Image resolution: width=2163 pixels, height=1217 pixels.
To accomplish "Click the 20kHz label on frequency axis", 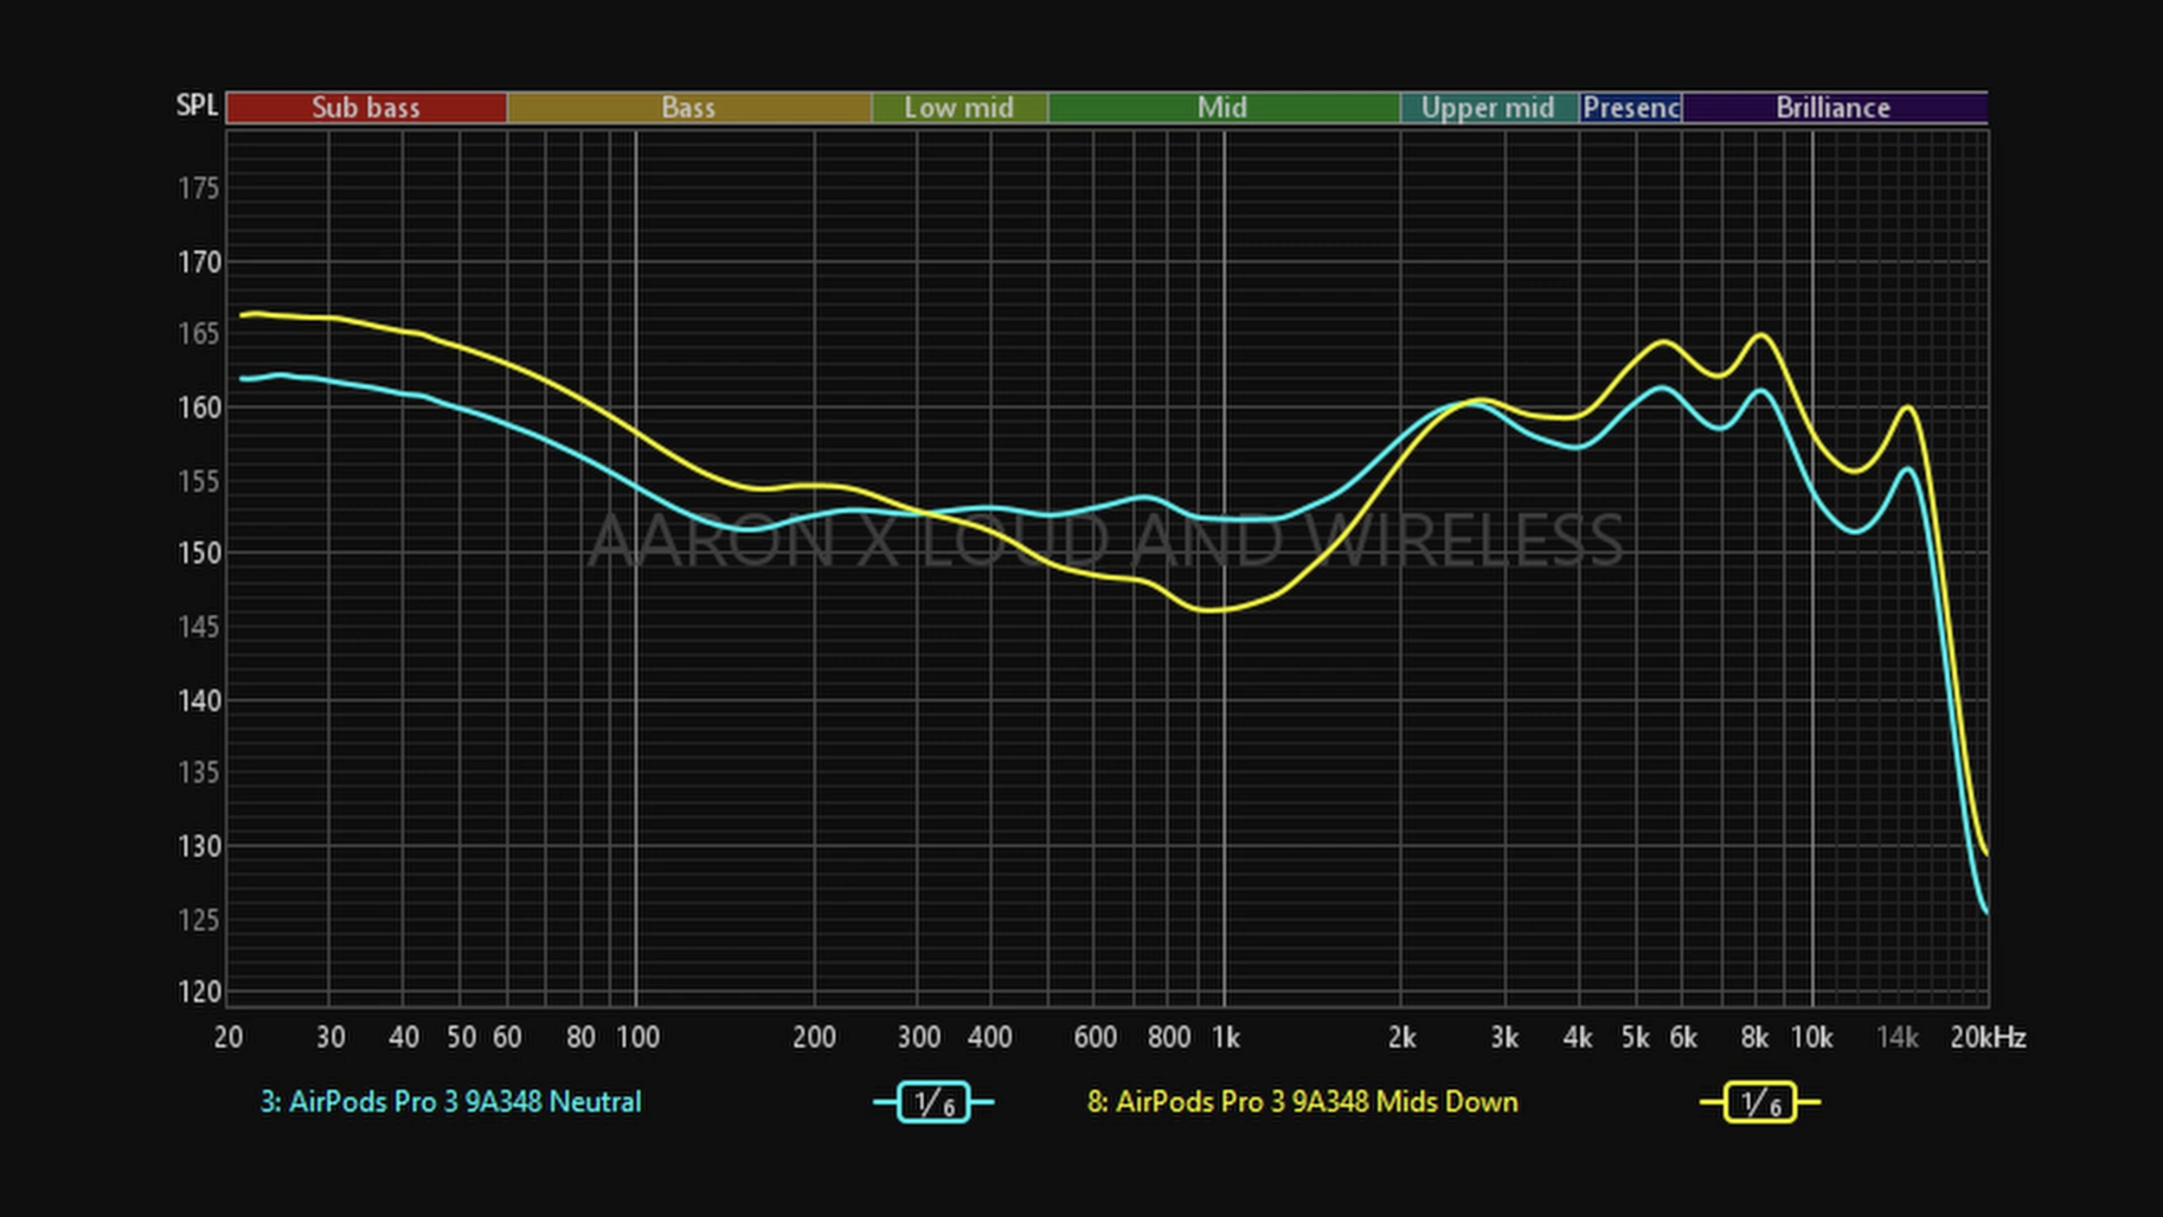I will coord(1988,1037).
